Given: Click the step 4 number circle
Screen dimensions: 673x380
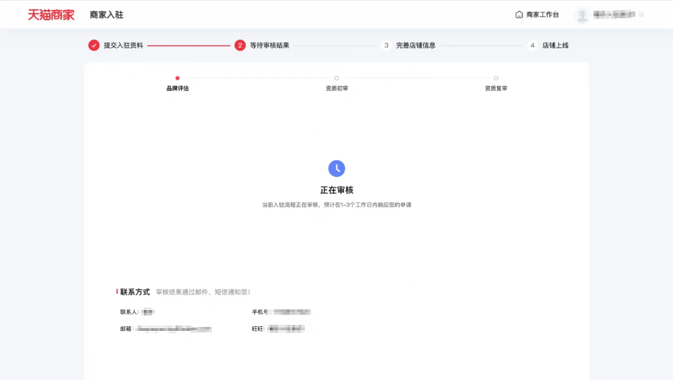Looking at the screenshot, I should [x=532, y=45].
